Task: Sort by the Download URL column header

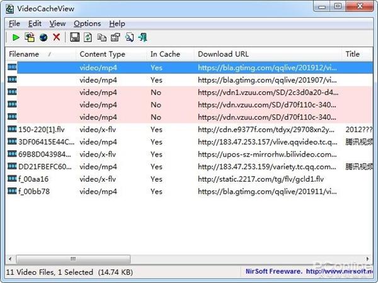Action: 223,54
